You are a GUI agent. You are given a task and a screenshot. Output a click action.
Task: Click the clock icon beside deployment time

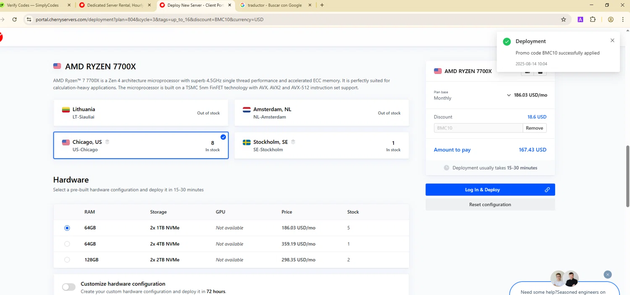pyautogui.click(x=446, y=167)
